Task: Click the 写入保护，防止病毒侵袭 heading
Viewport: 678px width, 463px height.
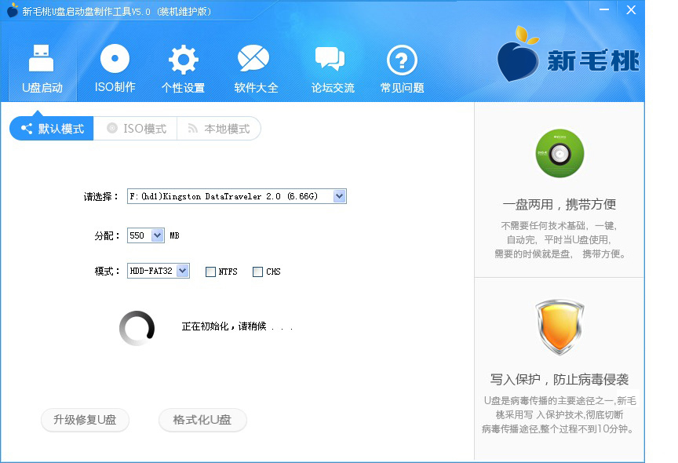Action: pos(560,380)
